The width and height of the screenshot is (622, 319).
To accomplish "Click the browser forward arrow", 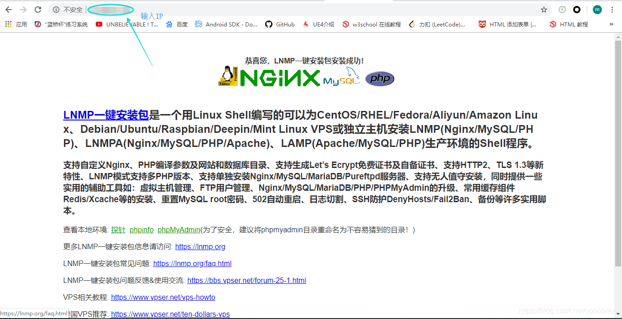I will point(23,10).
